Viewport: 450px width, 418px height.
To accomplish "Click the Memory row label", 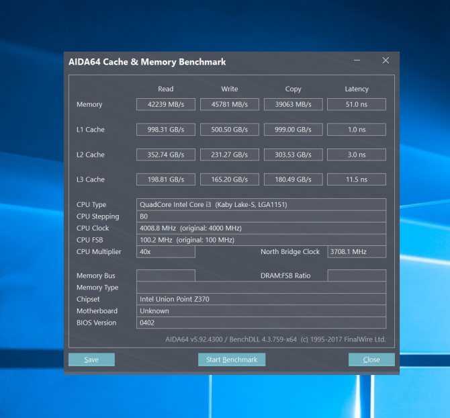I will (x=89, y=105).
